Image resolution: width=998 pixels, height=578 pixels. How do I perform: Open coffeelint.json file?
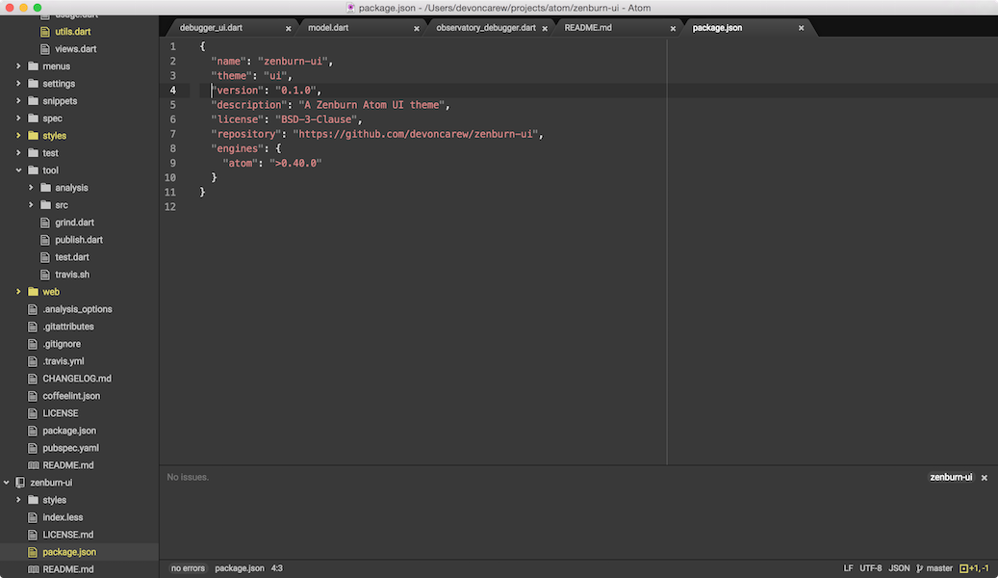click(71, 396)
